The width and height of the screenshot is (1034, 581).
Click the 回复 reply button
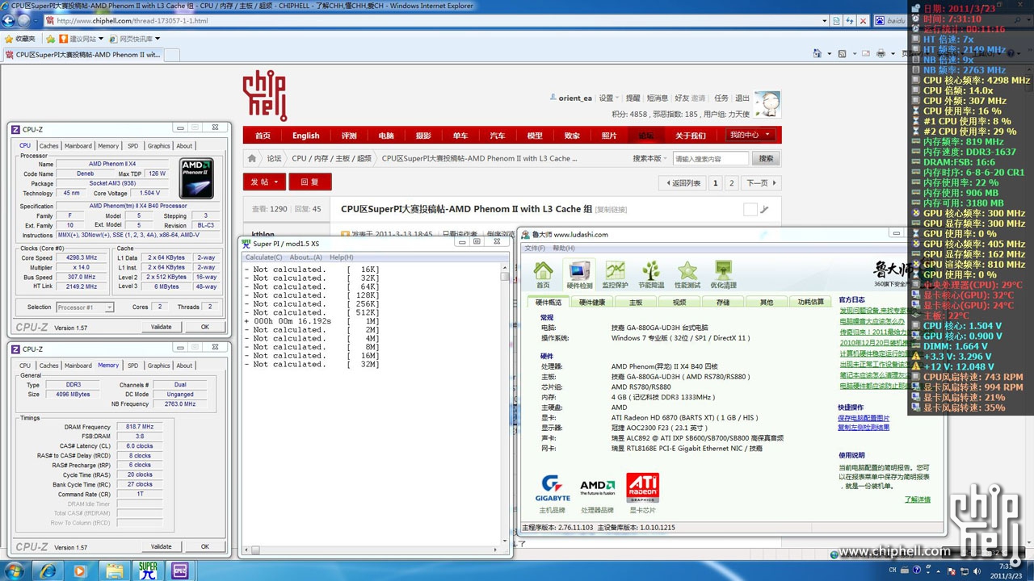[x=310, y=182]
